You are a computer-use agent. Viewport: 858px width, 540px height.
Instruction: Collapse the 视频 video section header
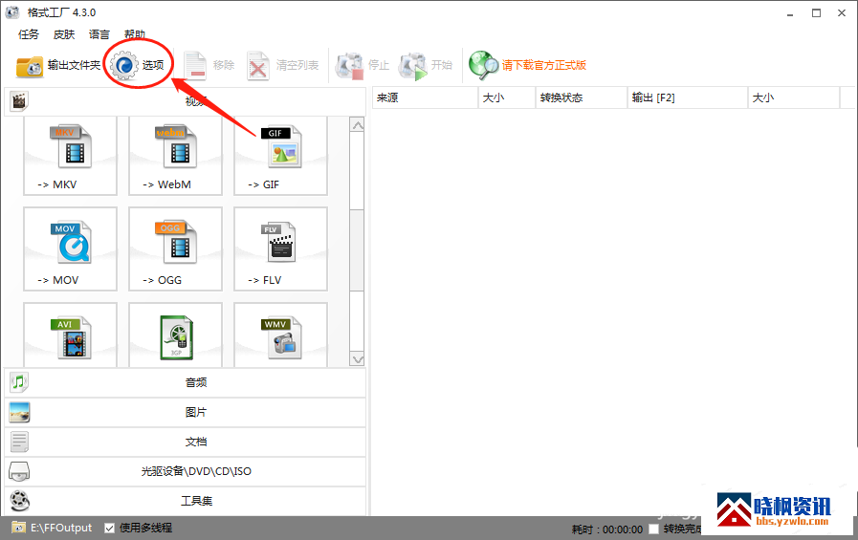tap(185, 101)
